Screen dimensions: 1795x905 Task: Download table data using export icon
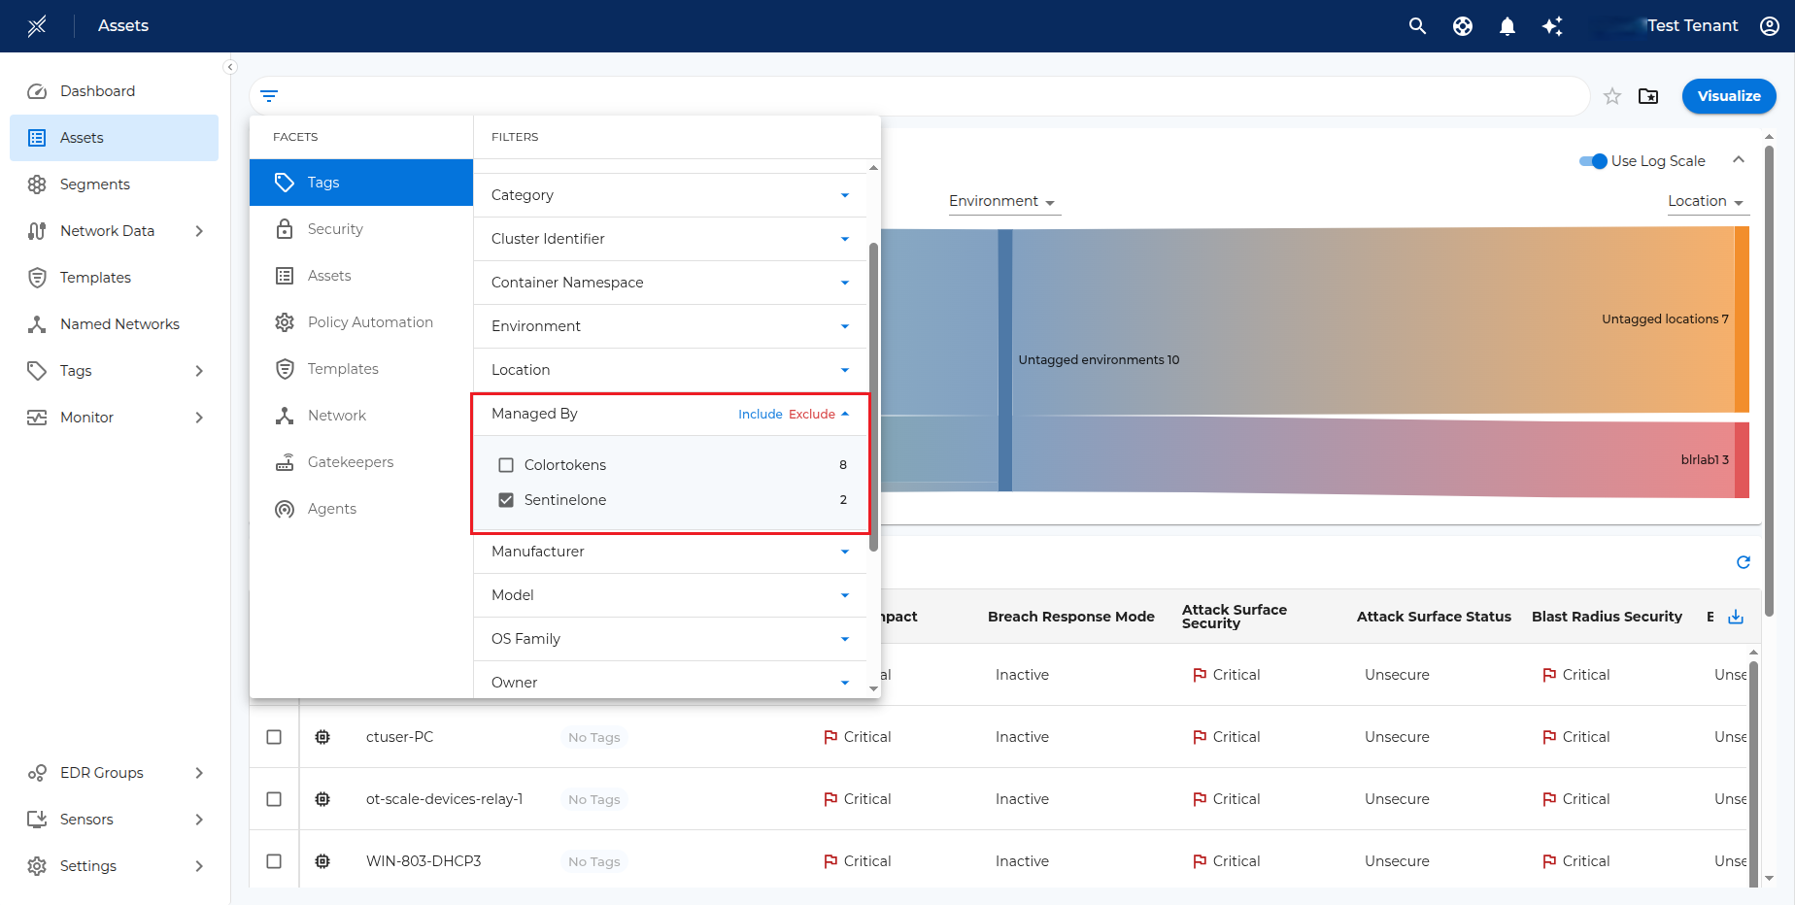tap(1736, 617)
